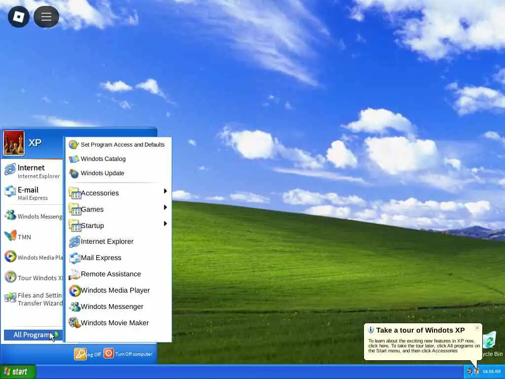The height and width of the screenshot is (379, 505).
Task: Open Set Program Access and Defaults
Action: [118, 145]
